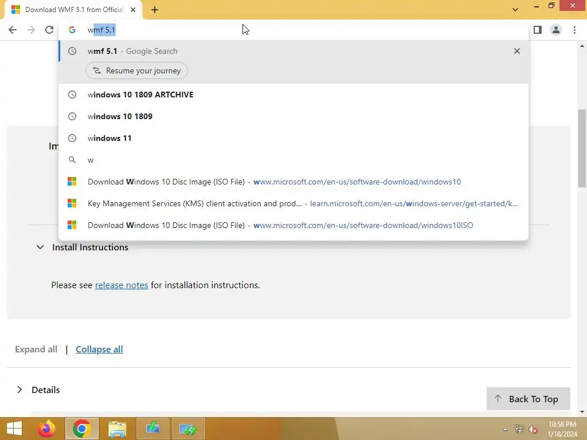Open the clock showing 10:58 PM
Screen dimensions: 587x440
point(562,429)
